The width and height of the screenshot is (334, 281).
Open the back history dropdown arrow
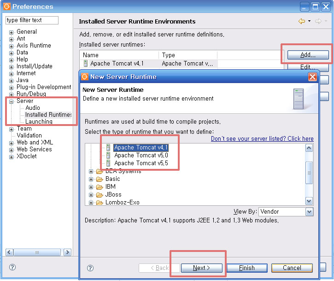click(309, 21)
